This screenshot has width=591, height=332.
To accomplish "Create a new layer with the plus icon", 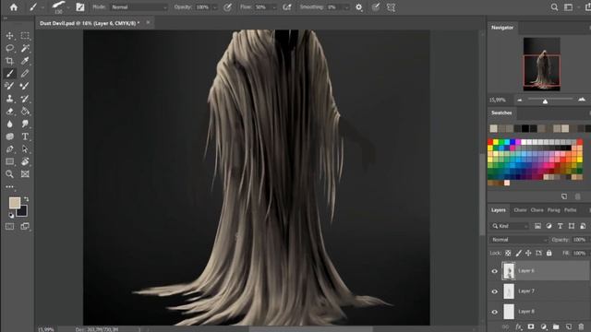I will (x=569, y=326).
